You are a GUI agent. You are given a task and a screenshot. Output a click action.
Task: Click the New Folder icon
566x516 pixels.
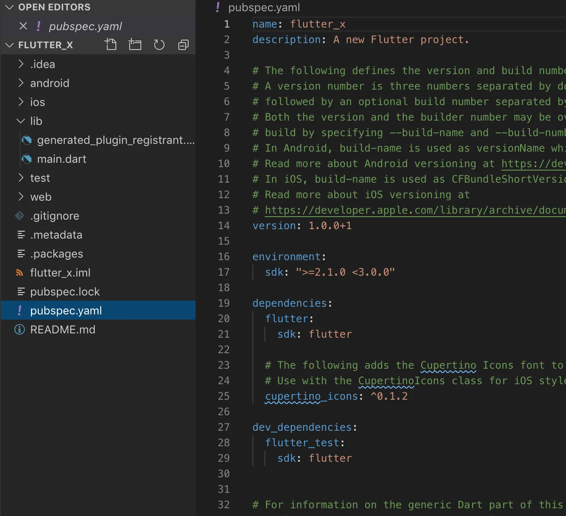(135, 45)
